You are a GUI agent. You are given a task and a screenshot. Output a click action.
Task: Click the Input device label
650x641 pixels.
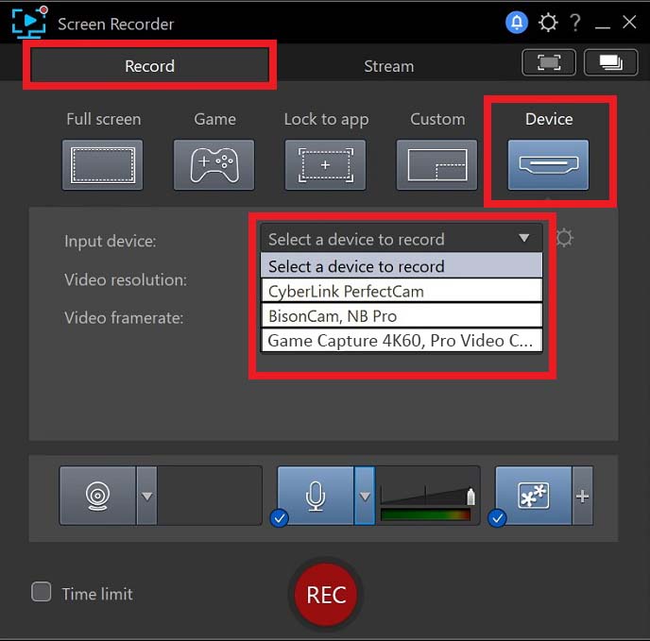pyautogui.click(x=111, y=241)
